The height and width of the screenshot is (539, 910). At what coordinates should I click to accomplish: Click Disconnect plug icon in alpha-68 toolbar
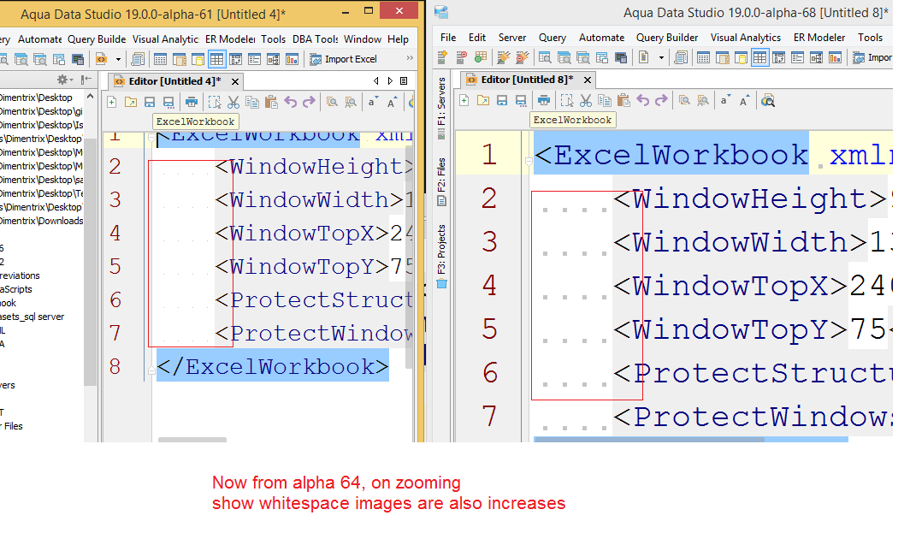tap(522, 57)
